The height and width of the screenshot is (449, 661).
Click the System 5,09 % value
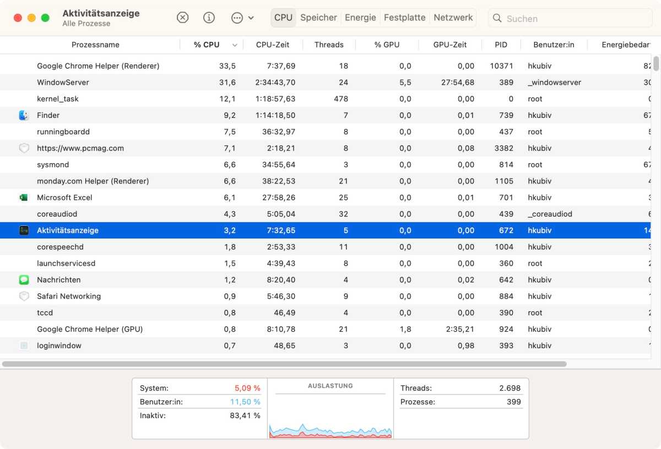247,388
